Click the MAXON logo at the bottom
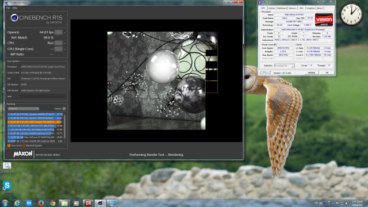368x207 pixels. coord(23,154)
